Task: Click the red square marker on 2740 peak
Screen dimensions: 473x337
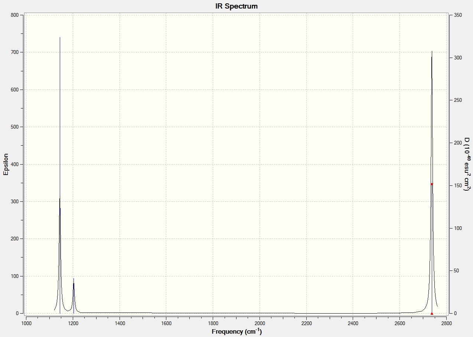Action: click(432, 184)
